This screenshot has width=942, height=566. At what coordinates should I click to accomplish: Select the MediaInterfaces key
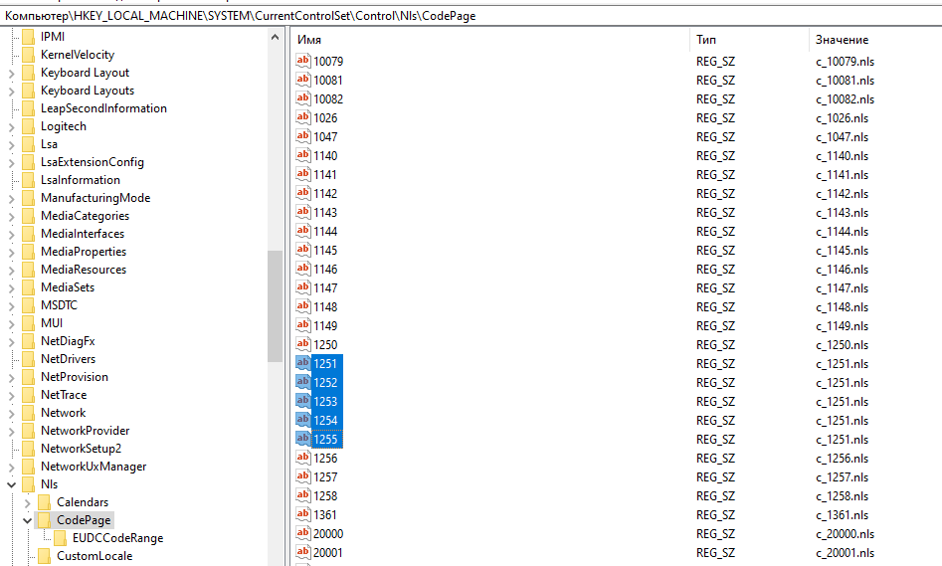tap(83, 234)
